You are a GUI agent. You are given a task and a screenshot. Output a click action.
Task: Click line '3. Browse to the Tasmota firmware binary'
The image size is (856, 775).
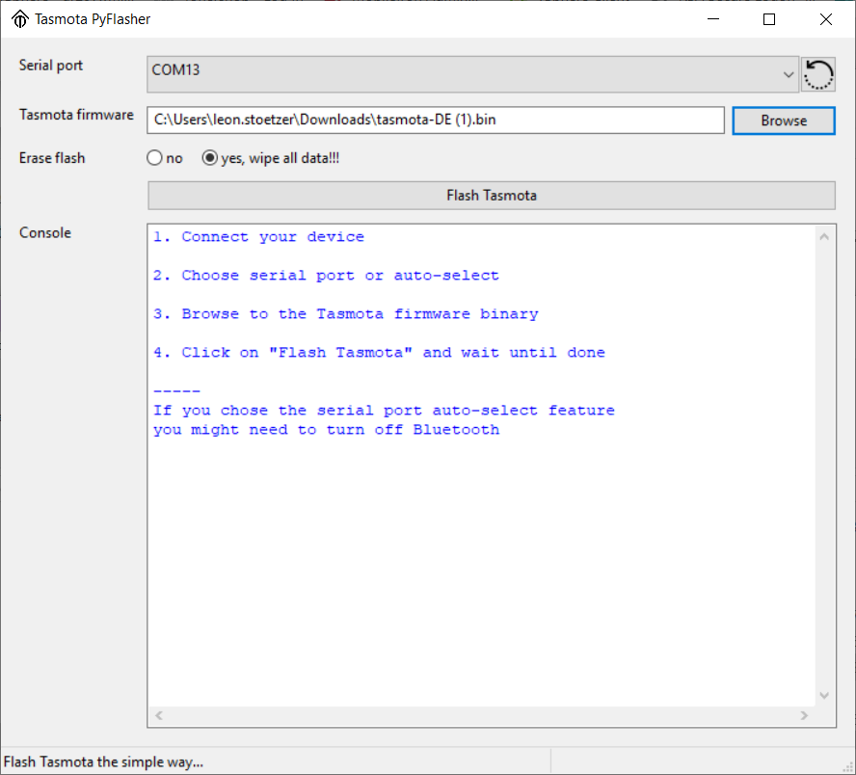pos(345,314)
